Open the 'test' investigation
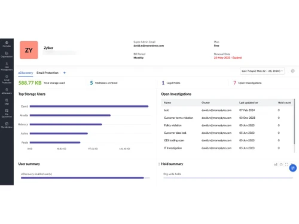 coord(166,111)
